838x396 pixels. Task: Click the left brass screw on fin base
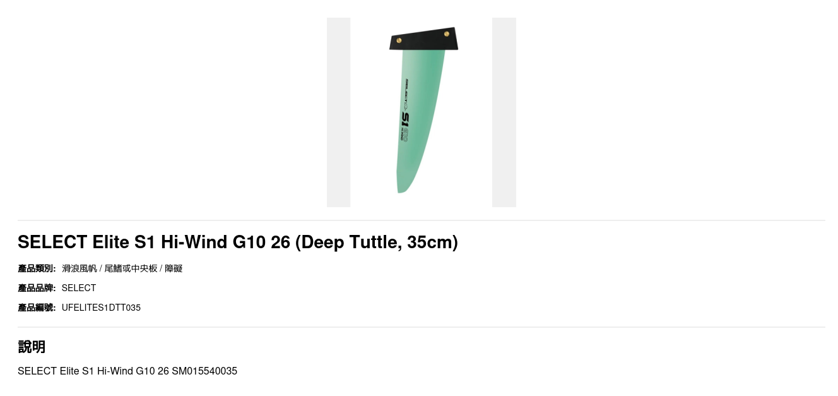pyautogui.click(x=399, y=40)
